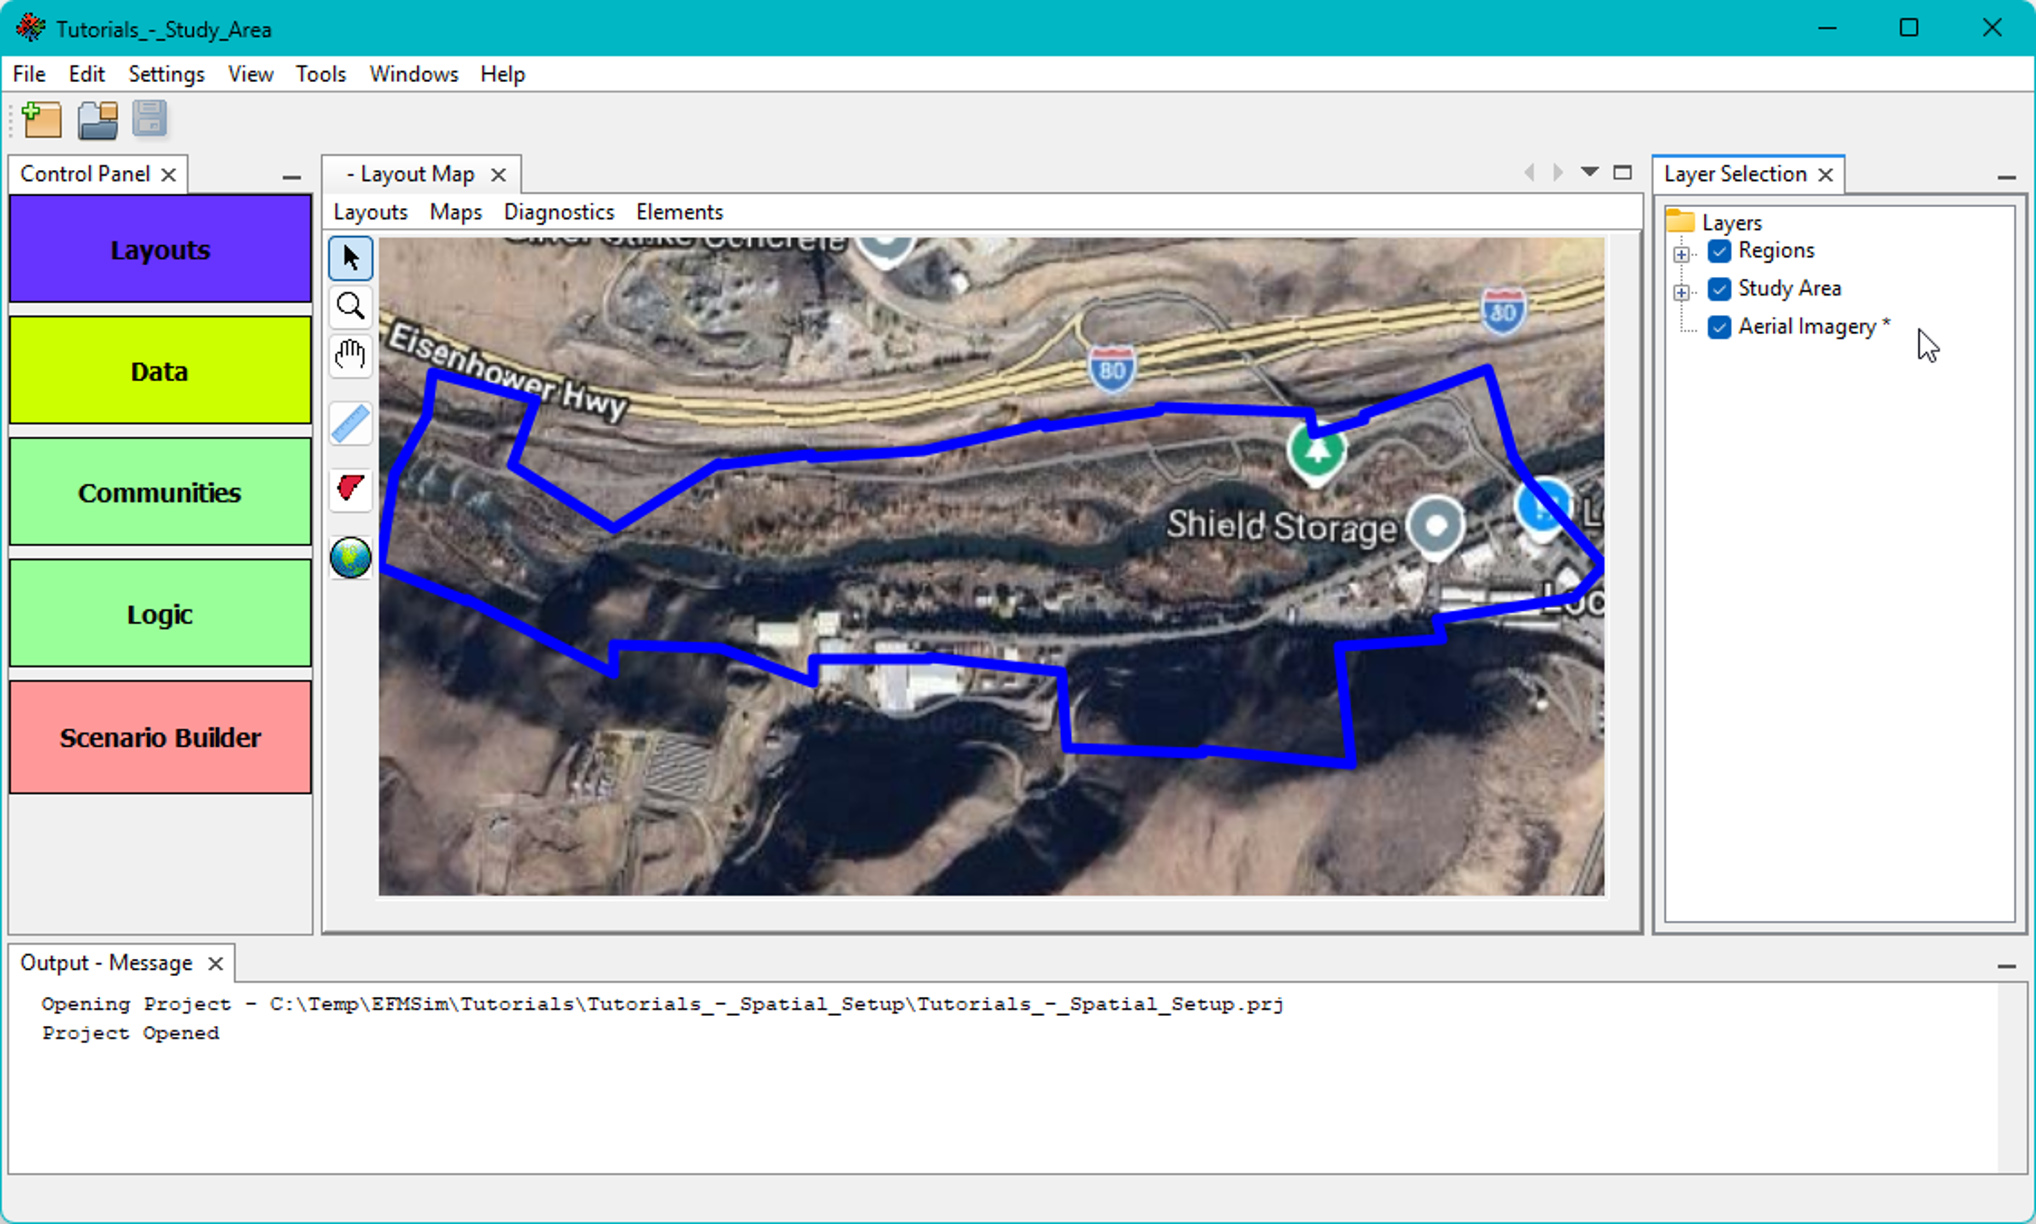The width and height of the screenshot is (2036, 1224).
Task: Hide the Aerial Imagery layer
Action: pos(1719,326)
